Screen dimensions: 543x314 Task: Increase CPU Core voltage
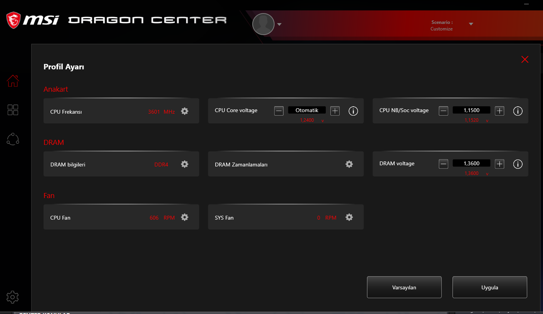[335, 111]
